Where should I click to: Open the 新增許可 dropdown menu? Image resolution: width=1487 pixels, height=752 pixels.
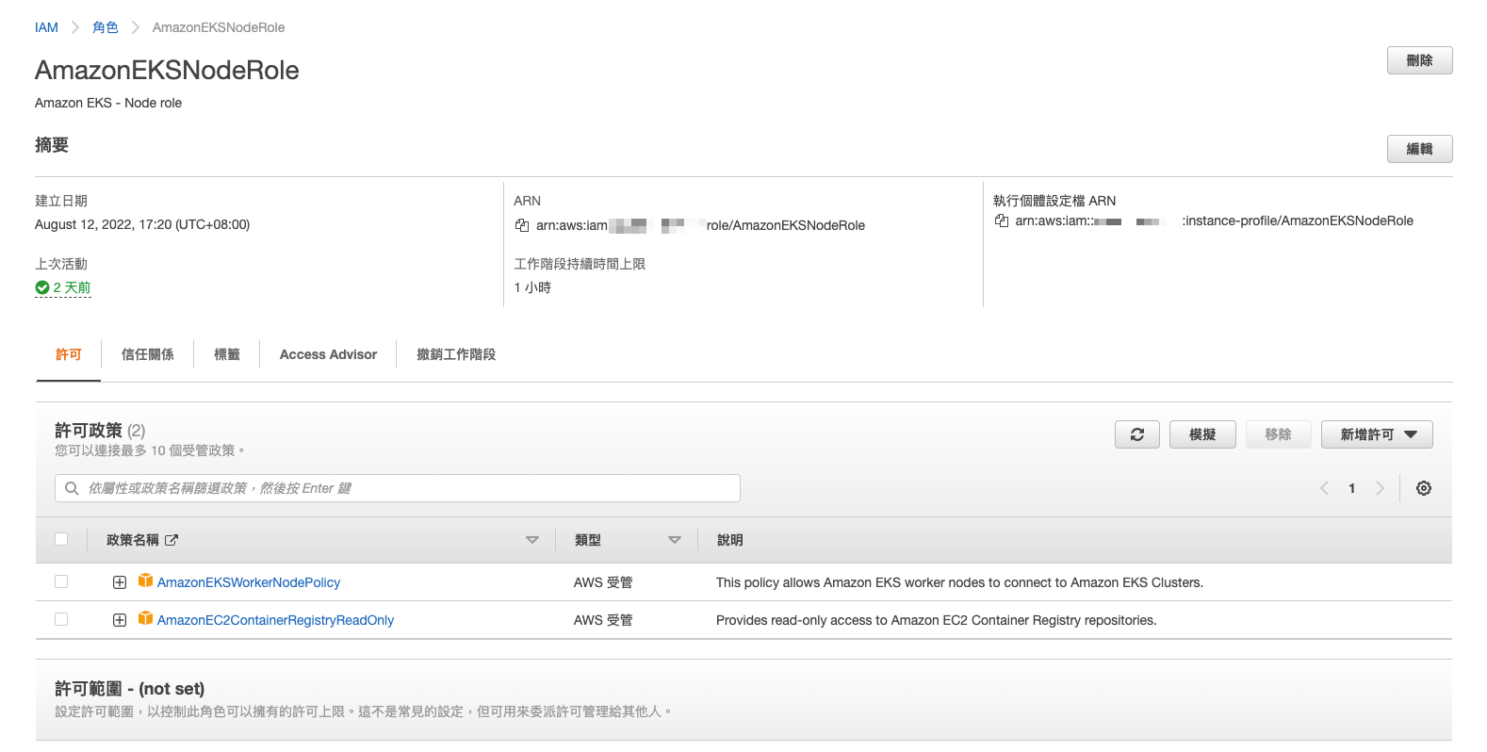point(1377,434)
